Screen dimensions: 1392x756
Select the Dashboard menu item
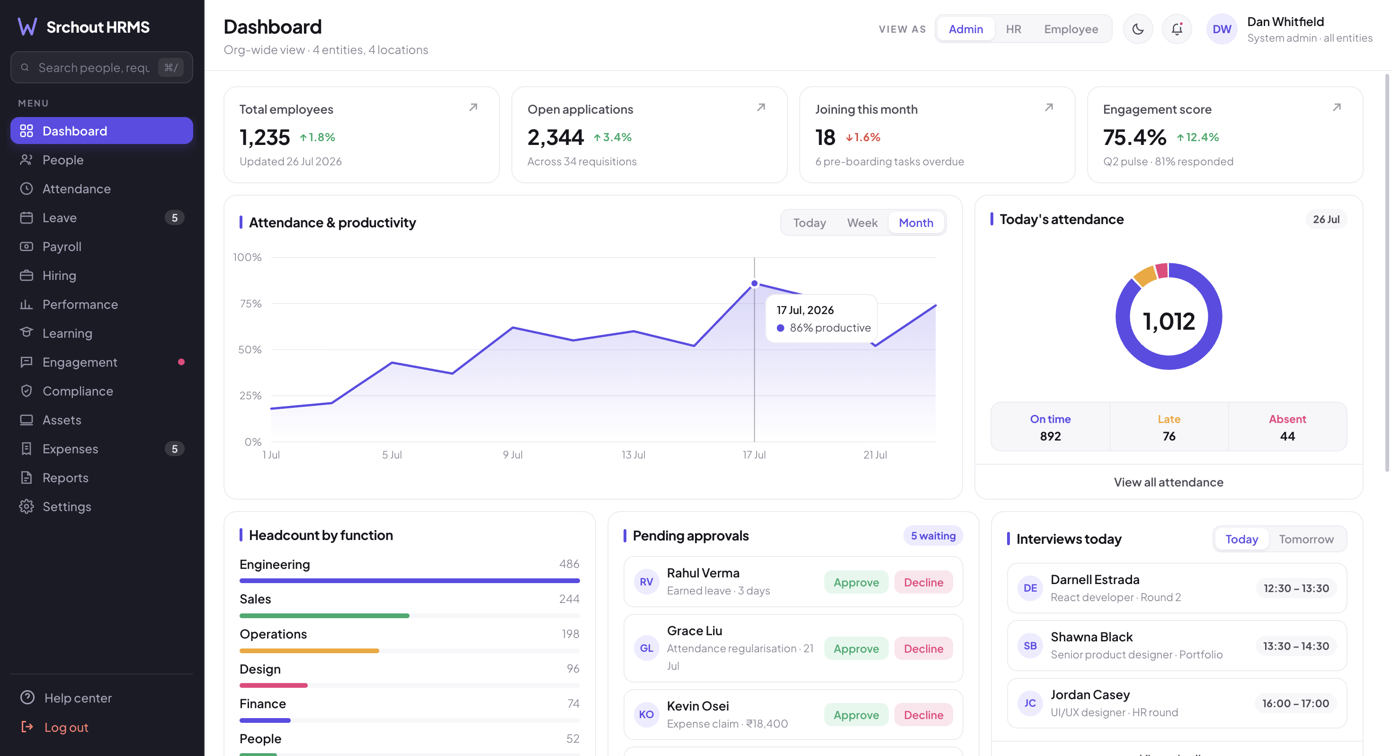(x=102, y=130)
